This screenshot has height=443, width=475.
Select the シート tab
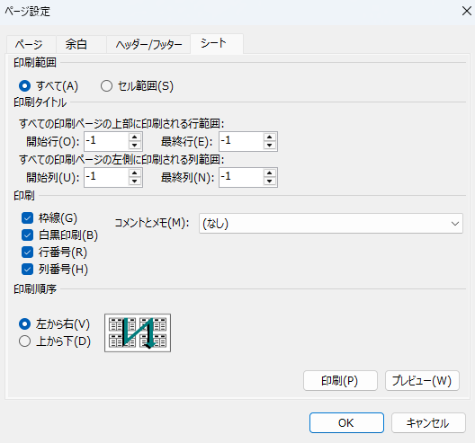coord(217,43)
